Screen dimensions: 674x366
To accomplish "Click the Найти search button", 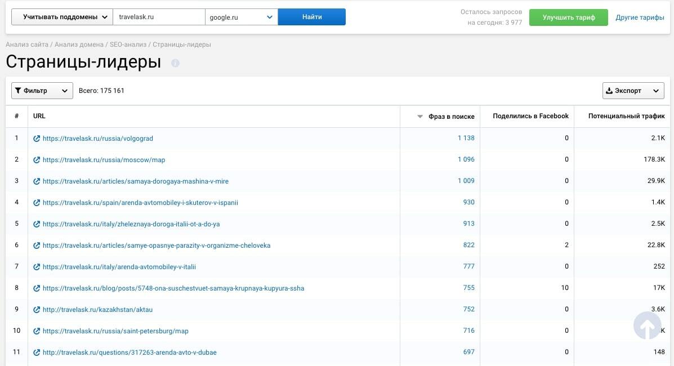I will (311, 17).
